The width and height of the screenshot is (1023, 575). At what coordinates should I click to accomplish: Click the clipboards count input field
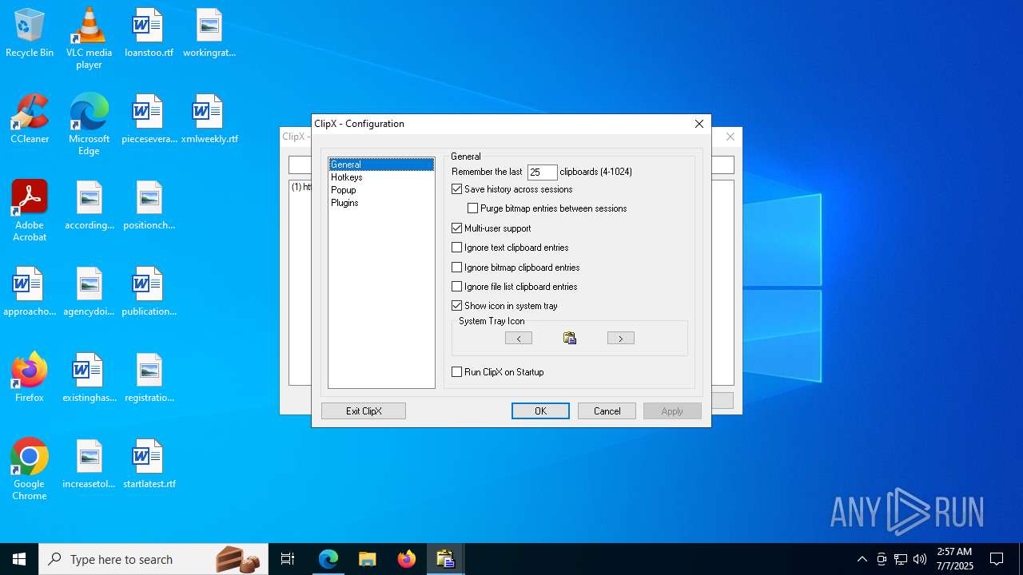542,172
